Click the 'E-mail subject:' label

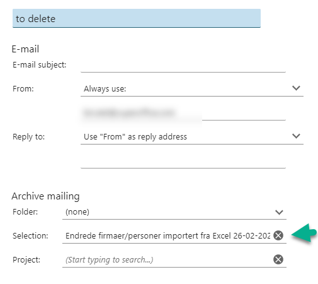point(40,65)
